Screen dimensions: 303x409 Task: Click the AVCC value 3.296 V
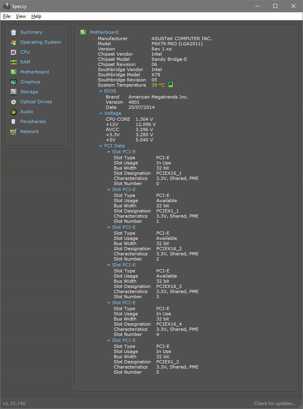pos(144,129)
